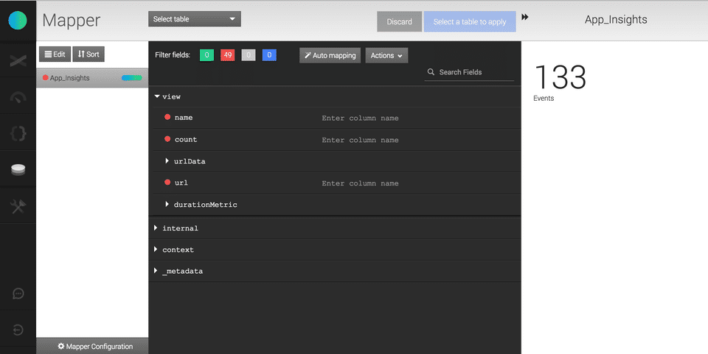Open the curly braces code icon
This screenshot has width=708, height=354.
(18, 133)
